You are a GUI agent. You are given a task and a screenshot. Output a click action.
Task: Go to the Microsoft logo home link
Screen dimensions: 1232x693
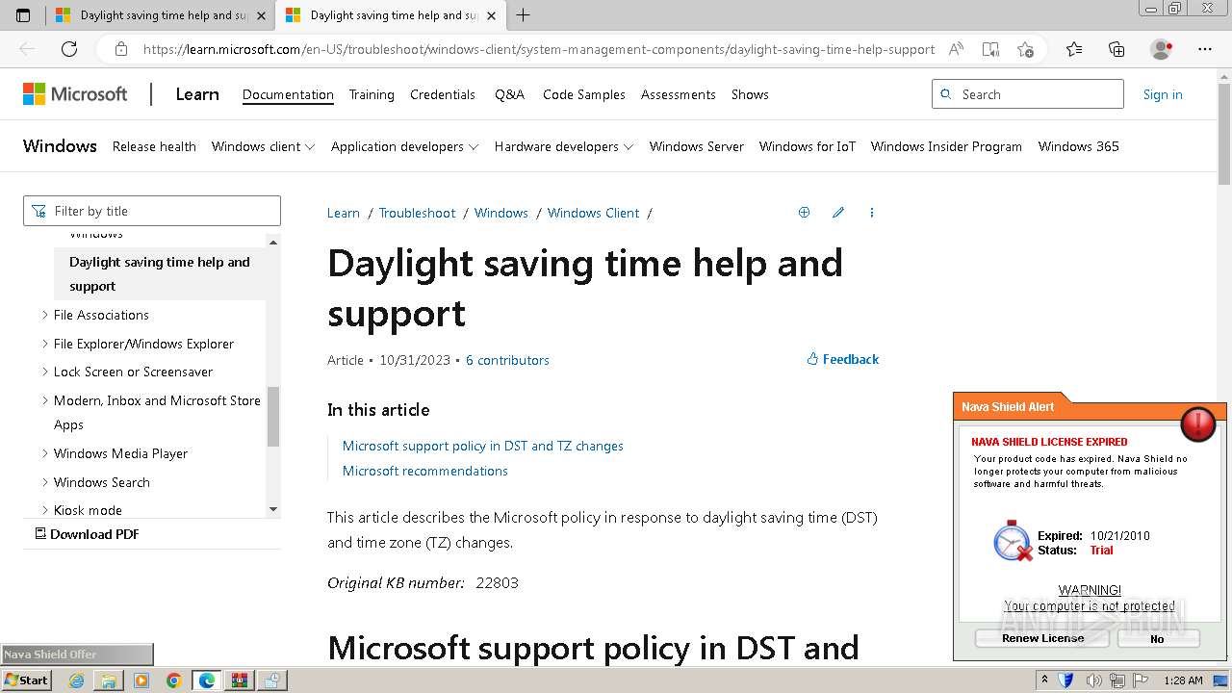tap(75, 94)
